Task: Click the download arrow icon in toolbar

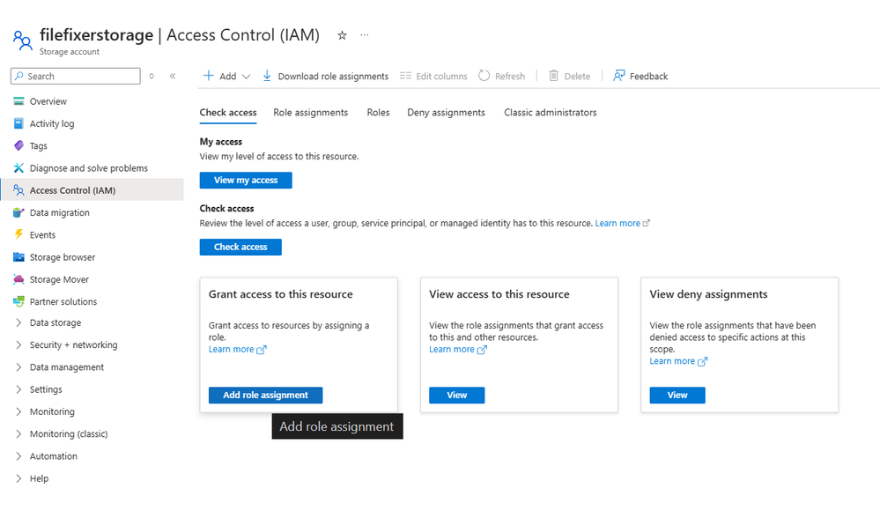Action: coord(267,76)
